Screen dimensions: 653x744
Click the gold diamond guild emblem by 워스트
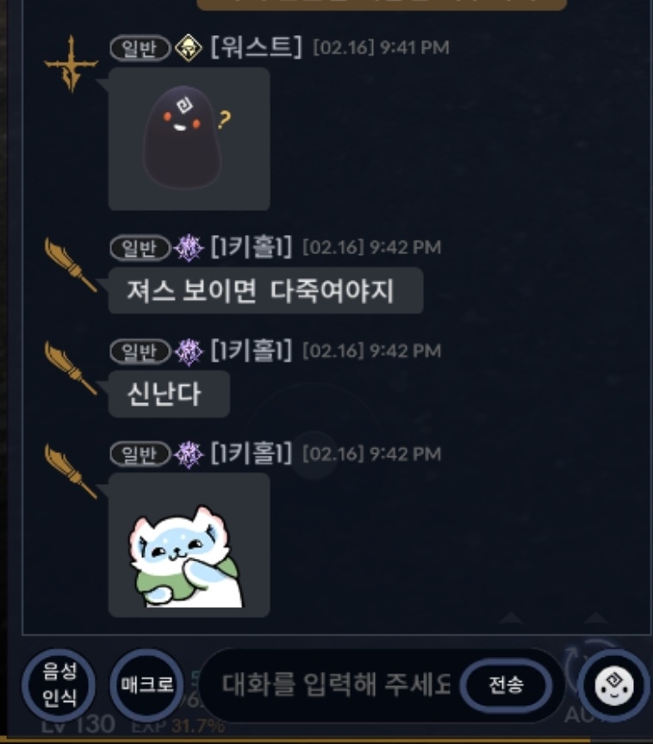click(189, 48)
